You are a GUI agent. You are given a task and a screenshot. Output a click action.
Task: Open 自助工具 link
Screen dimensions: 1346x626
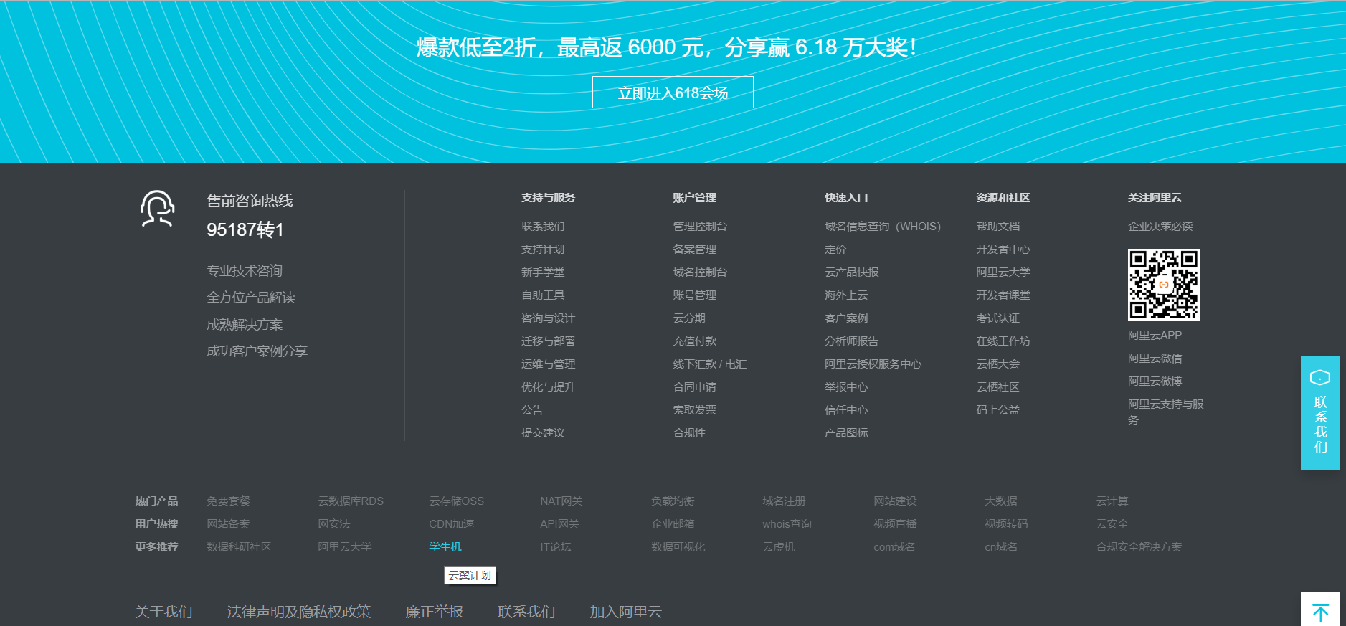click(543, 295)
